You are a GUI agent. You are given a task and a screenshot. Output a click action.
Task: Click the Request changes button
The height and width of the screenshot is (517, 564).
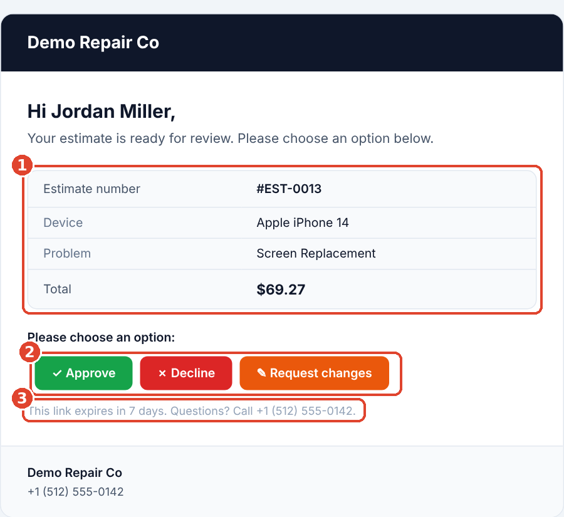314,373
